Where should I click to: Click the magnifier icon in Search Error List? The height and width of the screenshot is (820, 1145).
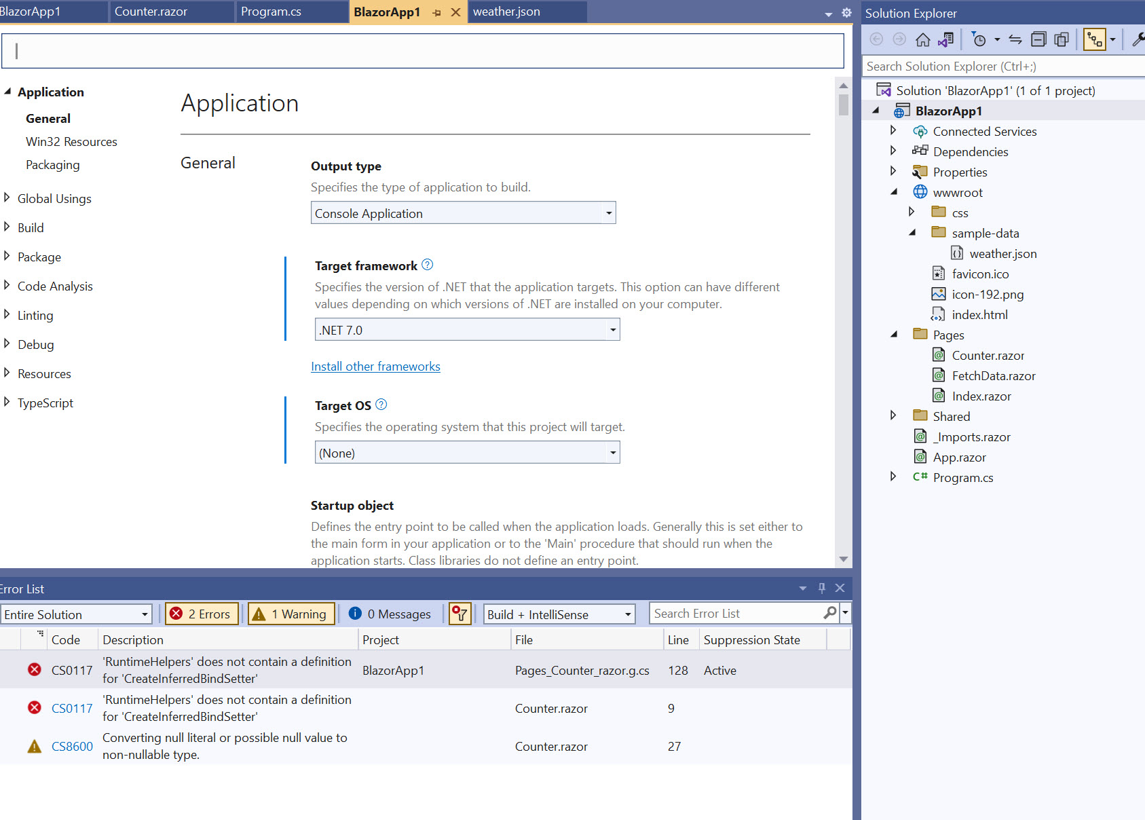829,613
